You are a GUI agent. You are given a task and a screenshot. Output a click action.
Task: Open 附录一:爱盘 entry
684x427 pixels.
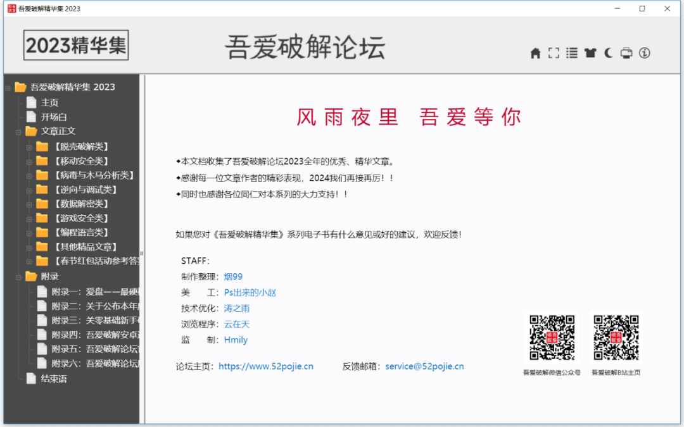[95, 292]
